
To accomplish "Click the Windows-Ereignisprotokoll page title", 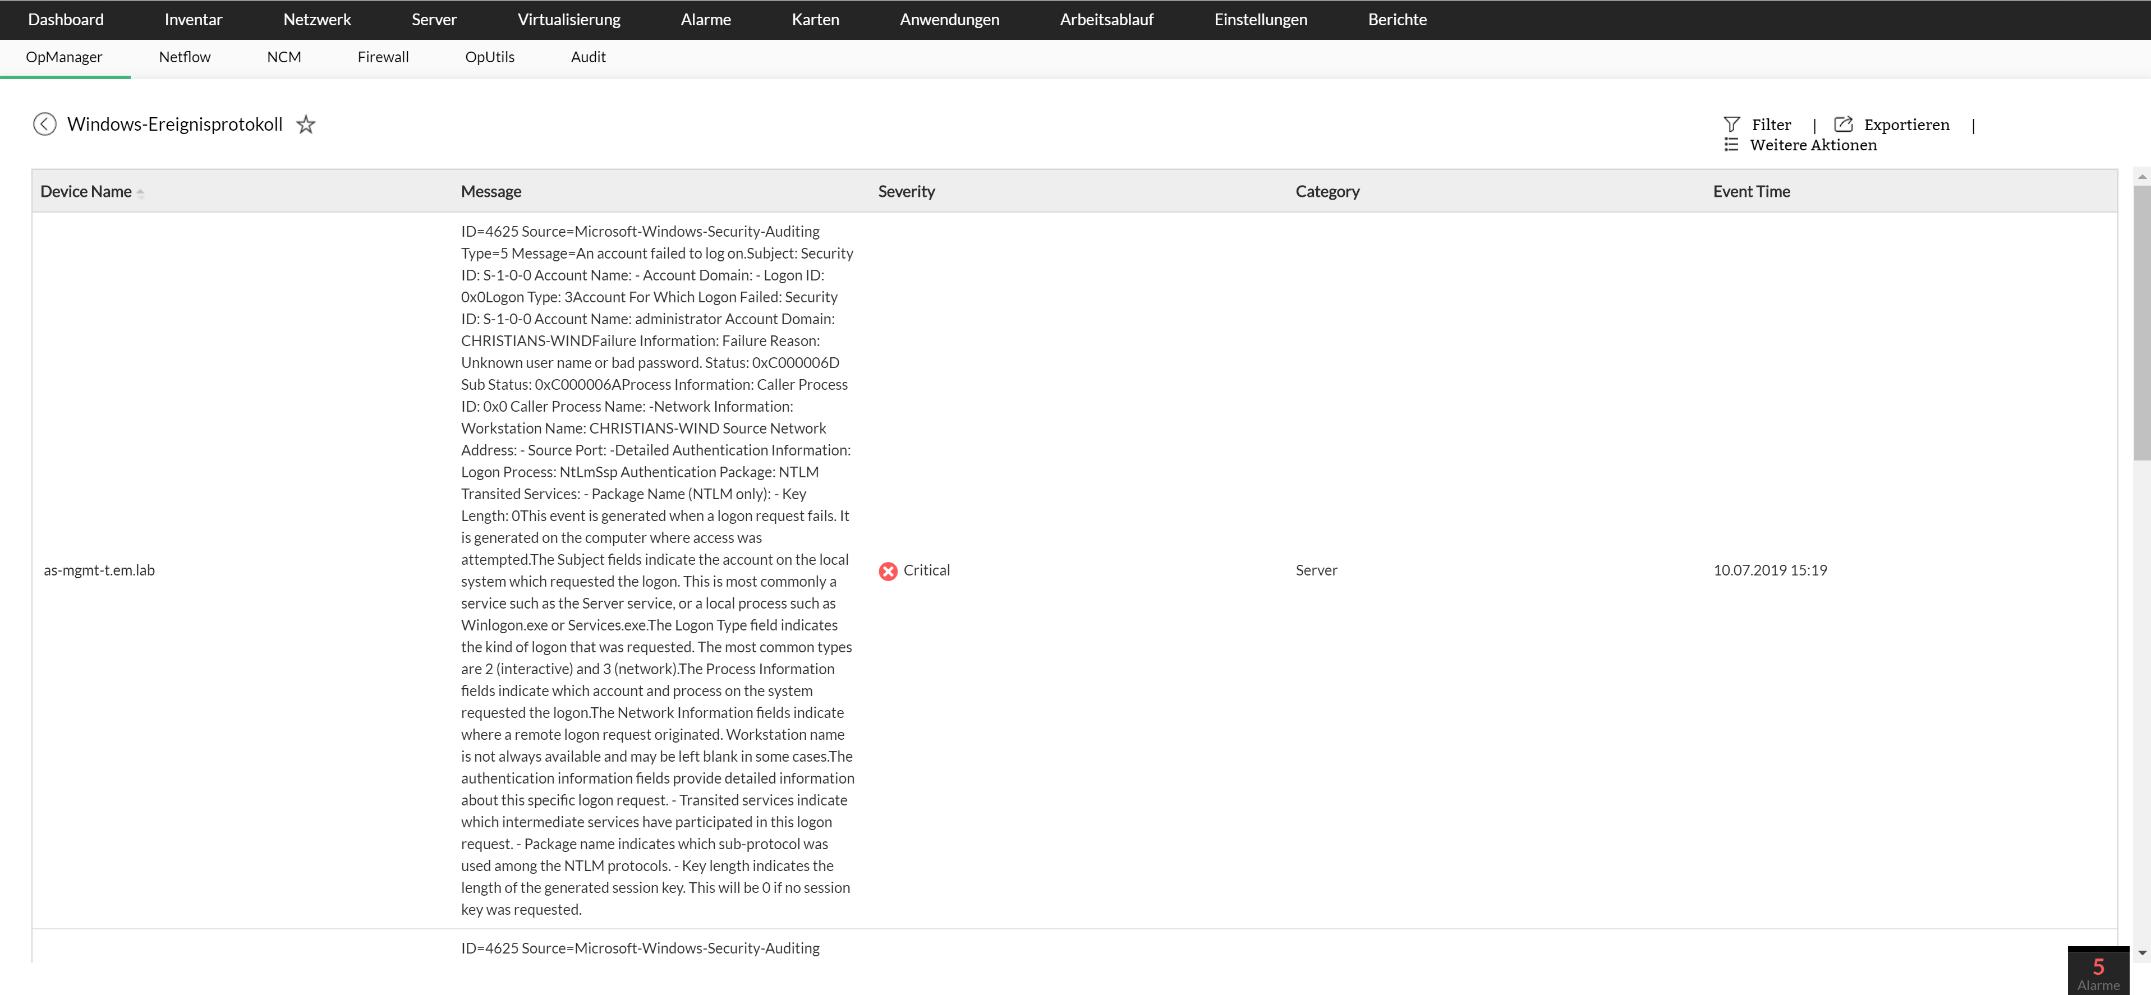I will point(174,125).
